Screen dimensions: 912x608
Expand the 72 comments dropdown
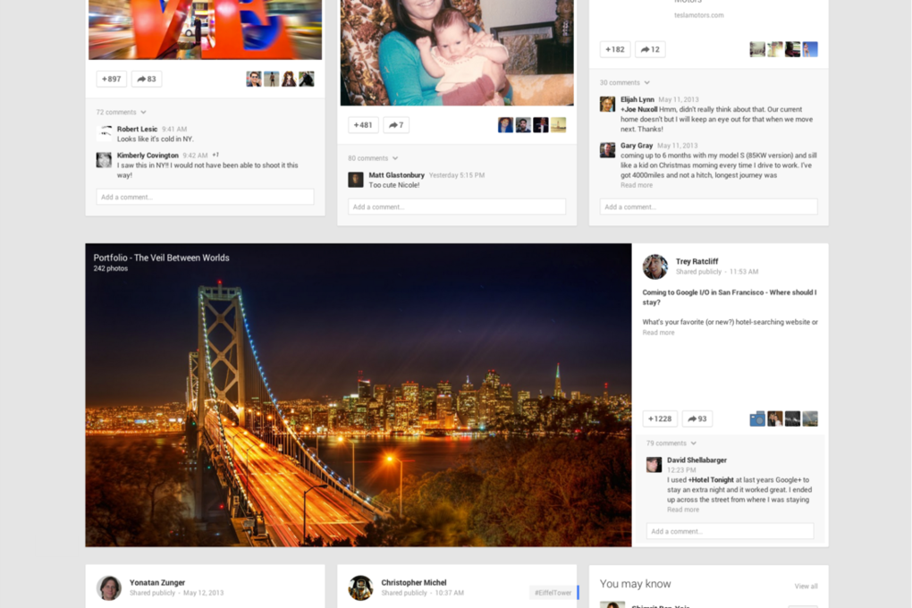[122, 112]
